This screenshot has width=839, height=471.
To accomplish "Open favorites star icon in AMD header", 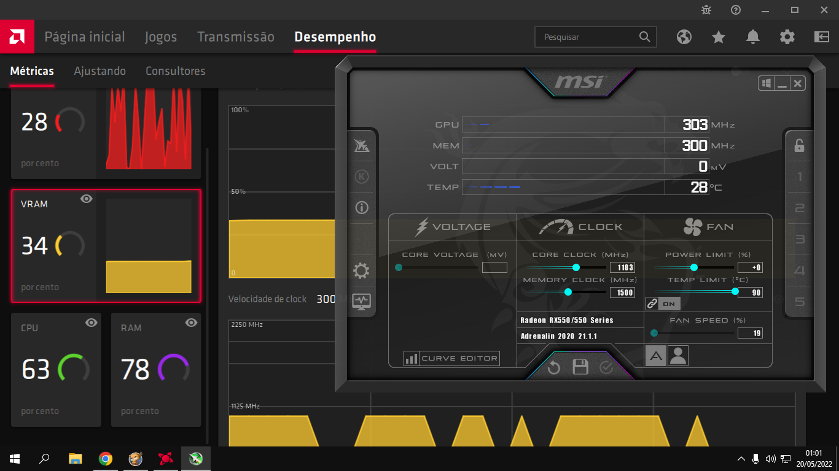I will pyautogui.click(x=719, y=37).
